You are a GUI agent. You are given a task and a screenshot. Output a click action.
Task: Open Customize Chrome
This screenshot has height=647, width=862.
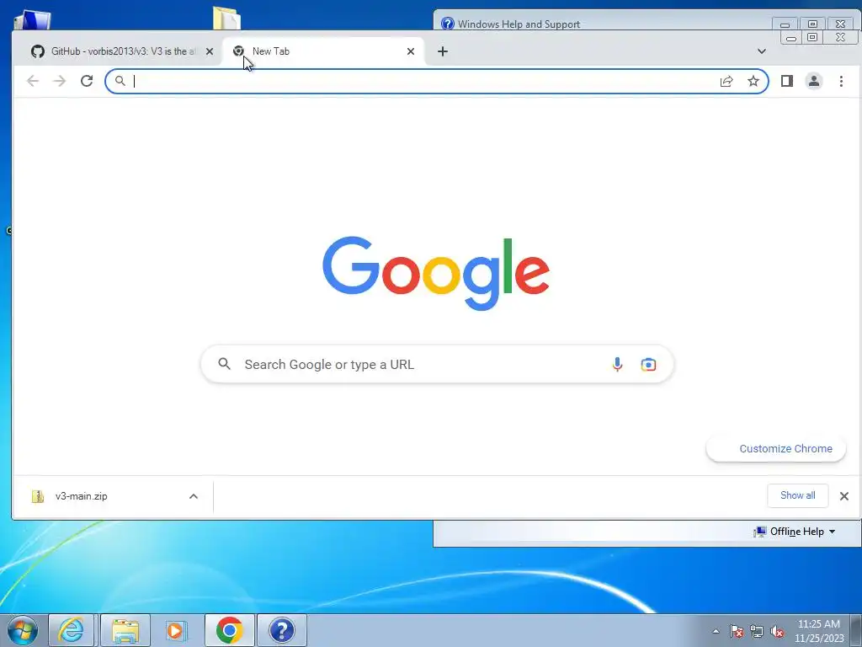pyautogui.click(x=775, y=448)
